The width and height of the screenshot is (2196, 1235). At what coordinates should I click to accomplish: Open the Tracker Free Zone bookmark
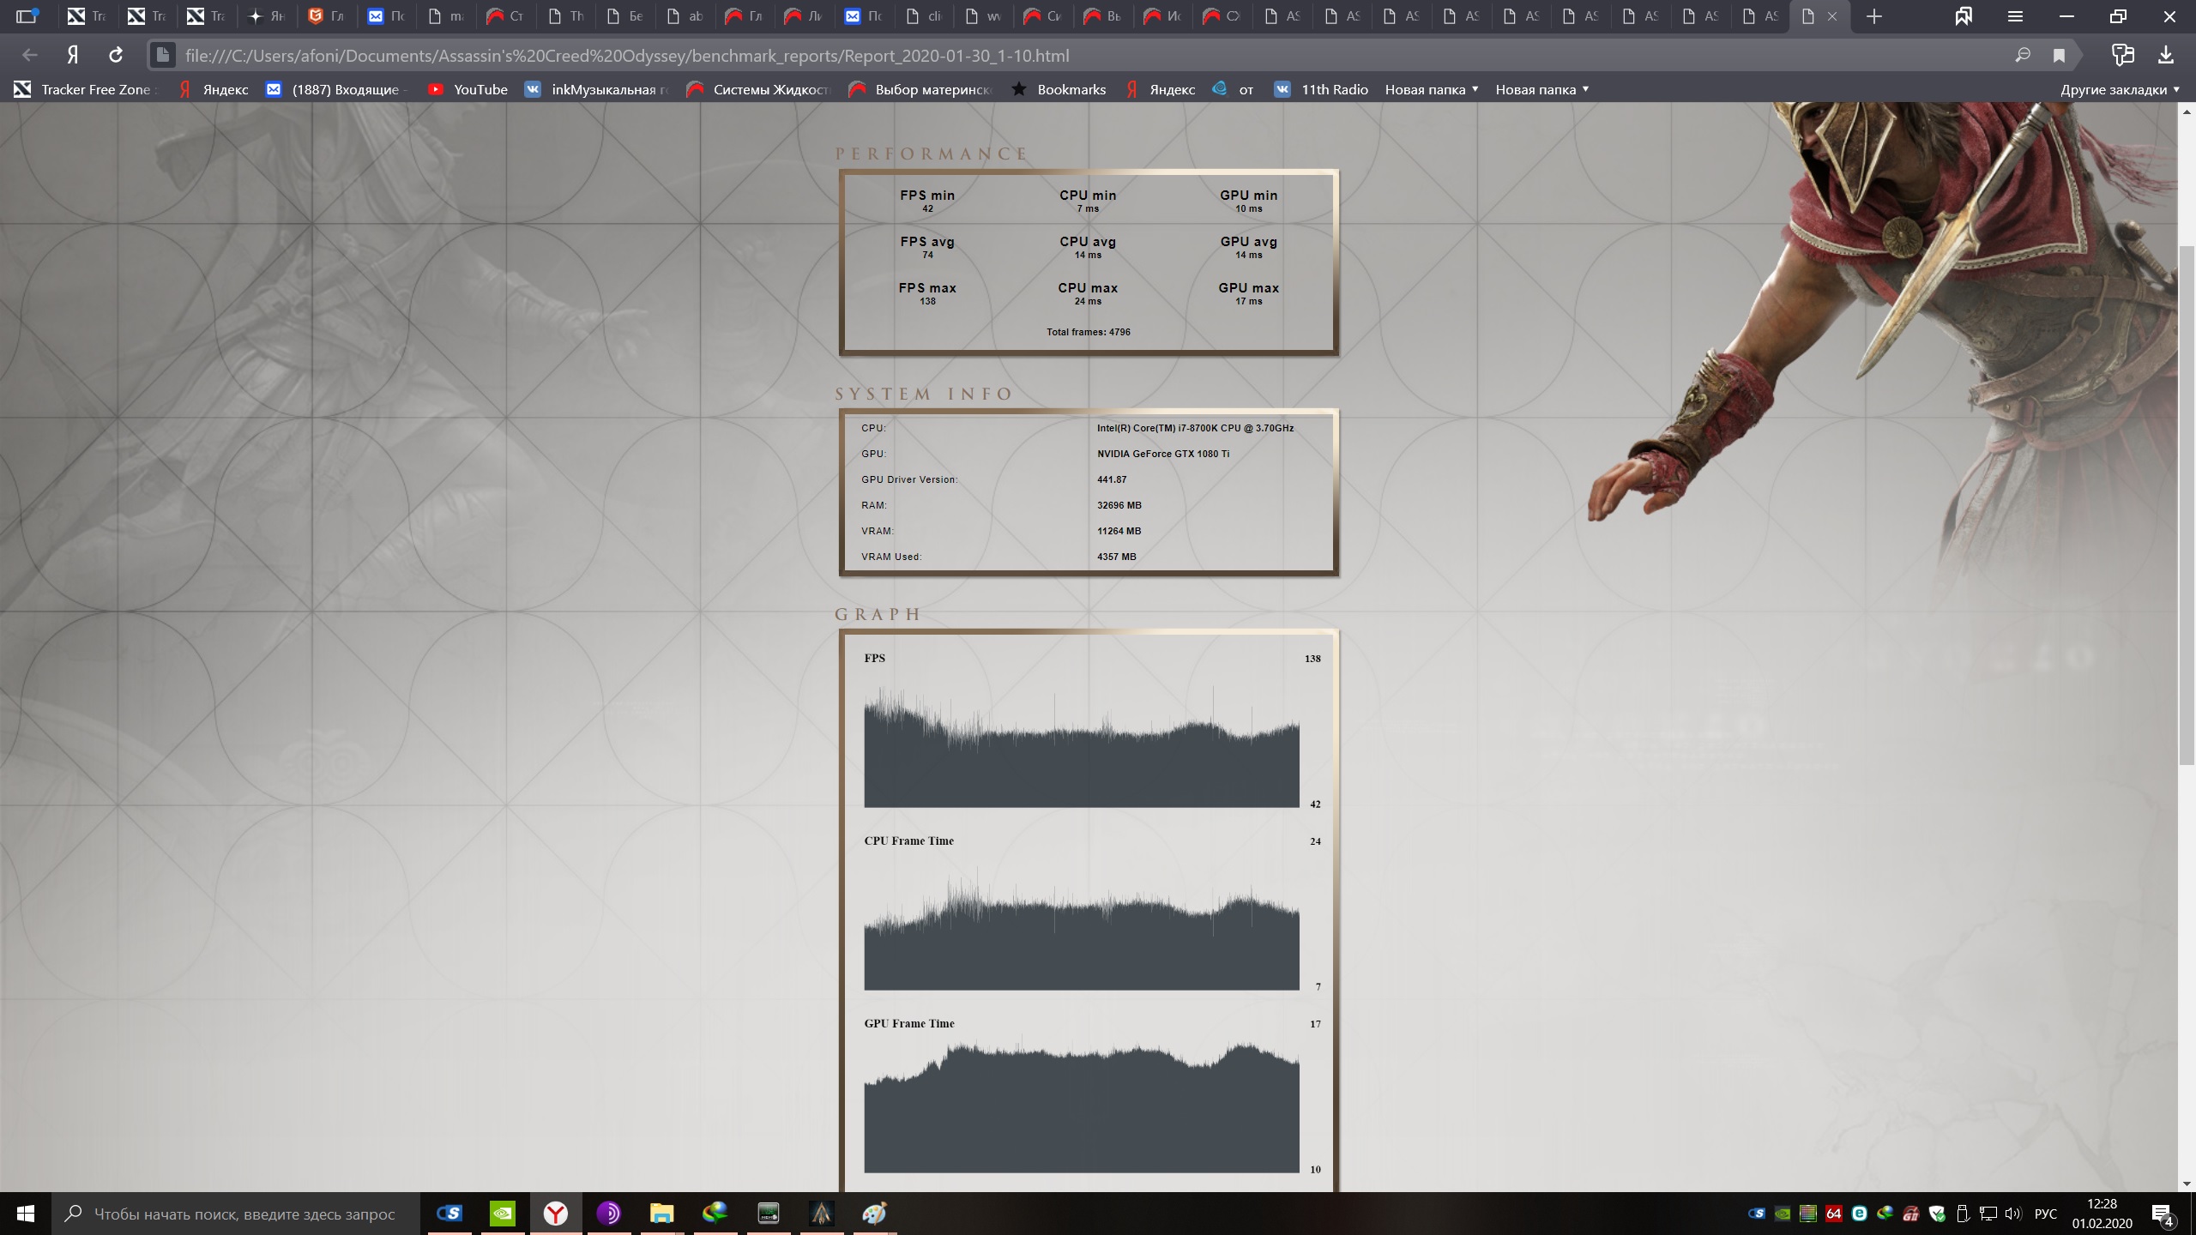[86, 89]
